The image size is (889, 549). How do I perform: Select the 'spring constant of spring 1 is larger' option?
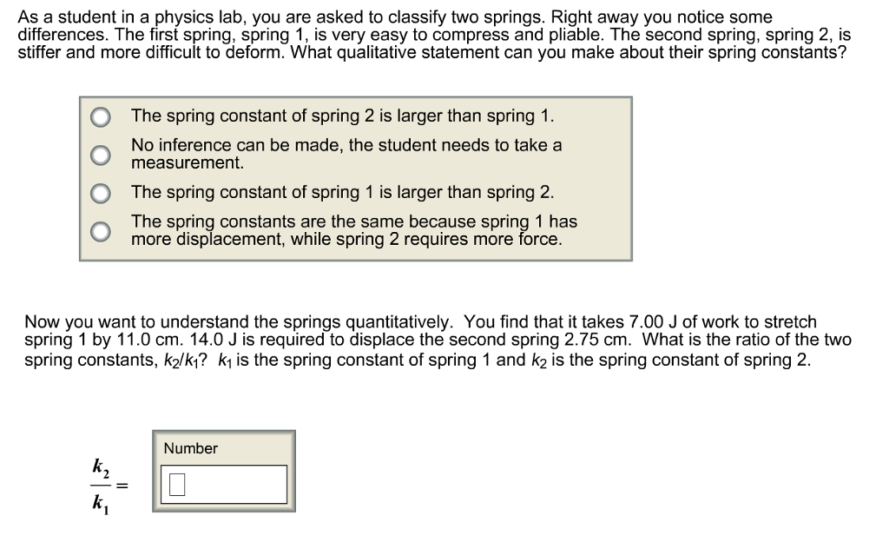(101, 191)
